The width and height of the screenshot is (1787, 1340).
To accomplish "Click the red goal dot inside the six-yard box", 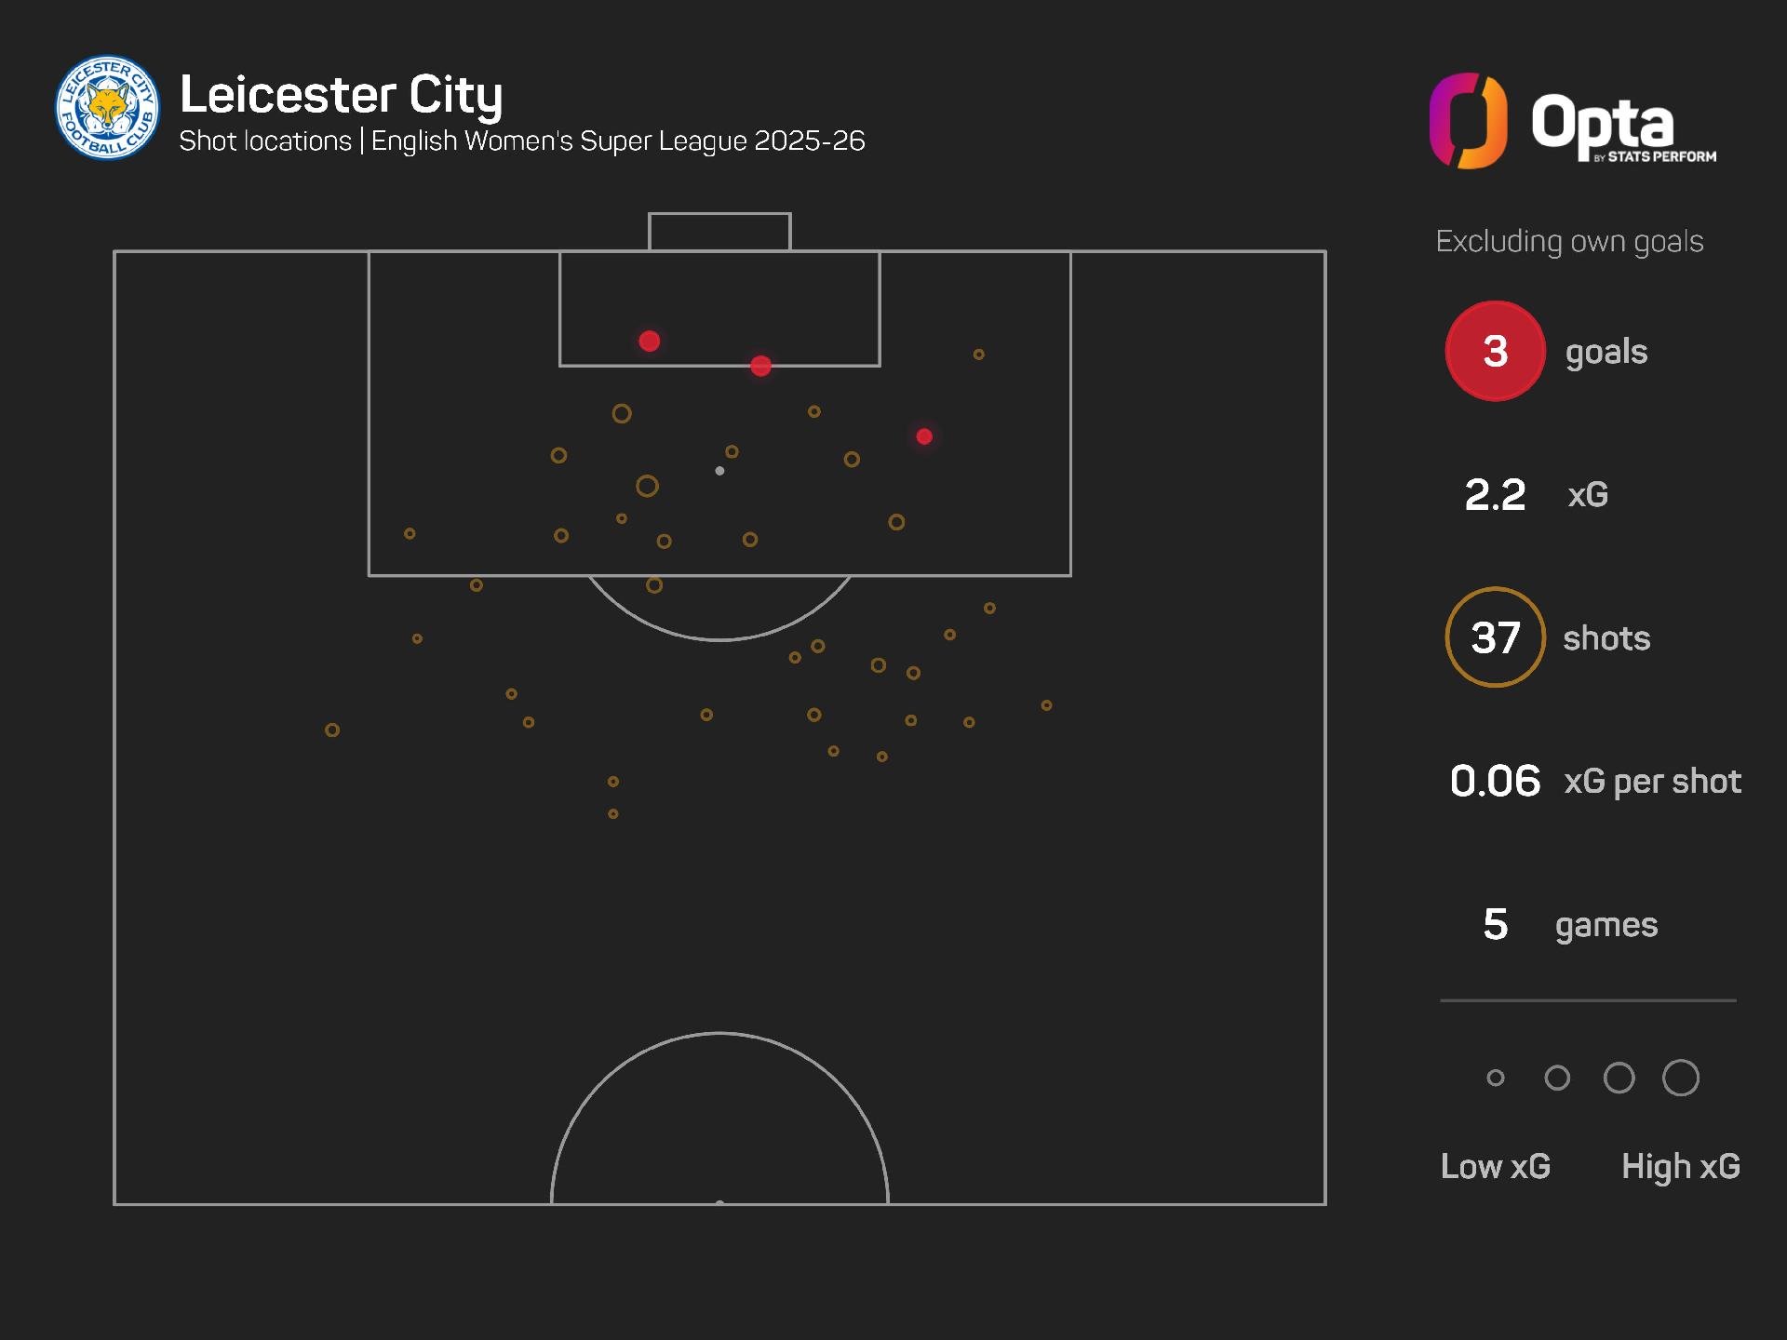I will (x=650, y=342).
